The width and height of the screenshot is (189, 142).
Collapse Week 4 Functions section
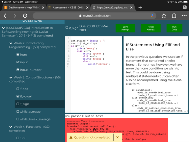coord(11,127)
